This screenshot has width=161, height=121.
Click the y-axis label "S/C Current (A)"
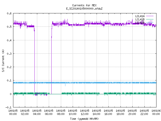tap(3, 60)
